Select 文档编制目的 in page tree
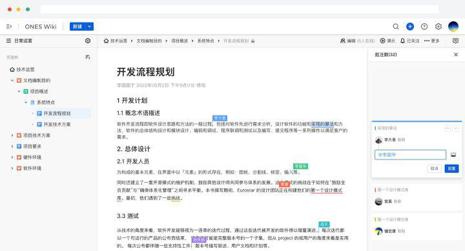 [x=37, y=80]
